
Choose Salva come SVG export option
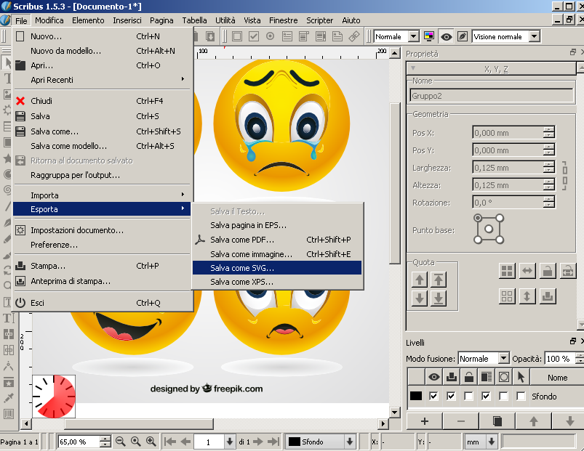click(x=277, y=268)
